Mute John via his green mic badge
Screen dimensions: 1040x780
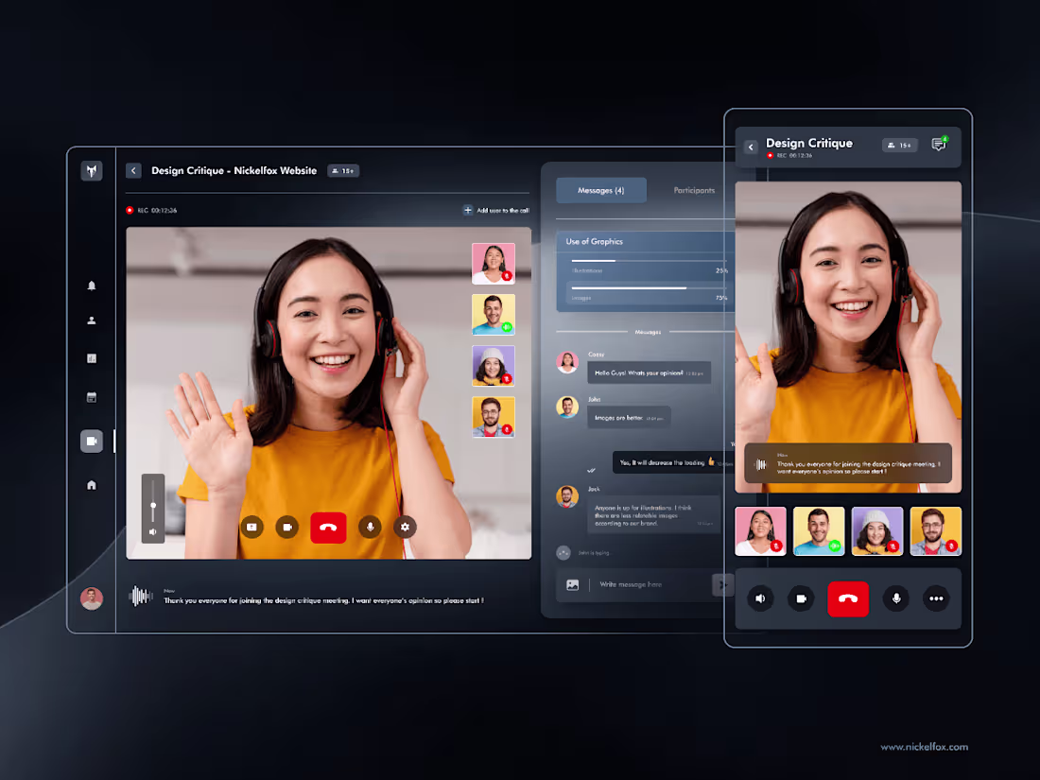[507, 327]
